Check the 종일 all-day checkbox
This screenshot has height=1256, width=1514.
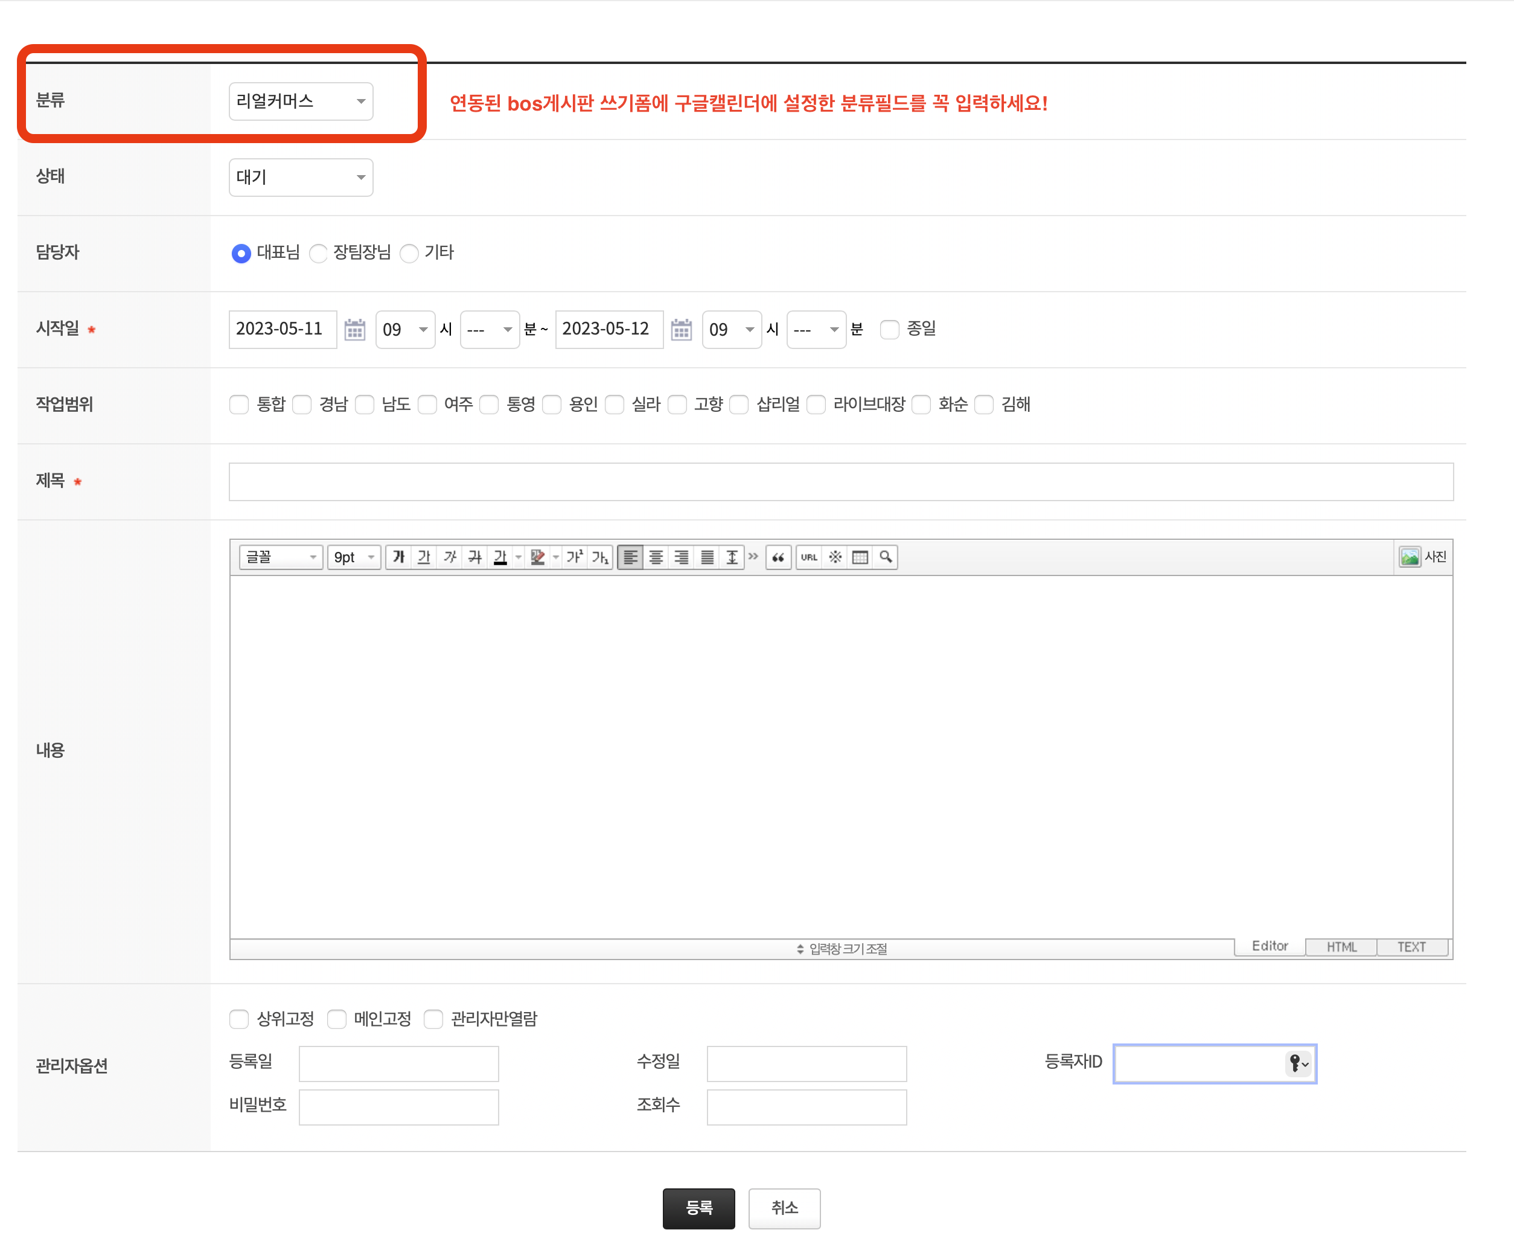pos(890,330)
